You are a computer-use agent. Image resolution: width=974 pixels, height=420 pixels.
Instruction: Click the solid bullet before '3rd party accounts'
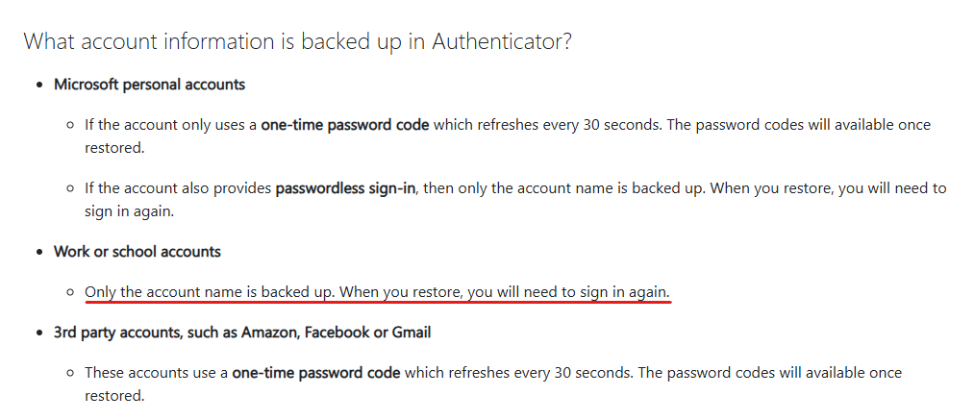pyautogui.click(x=40, y=333)
